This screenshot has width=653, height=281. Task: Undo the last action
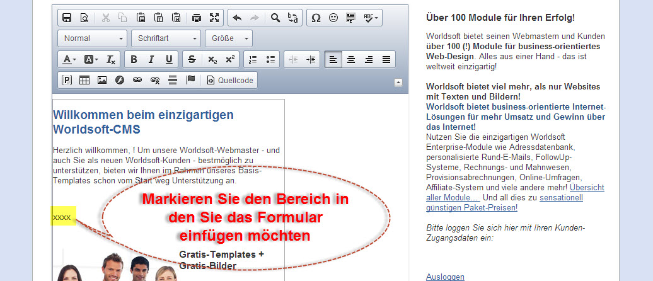click(x=237, y=18)
